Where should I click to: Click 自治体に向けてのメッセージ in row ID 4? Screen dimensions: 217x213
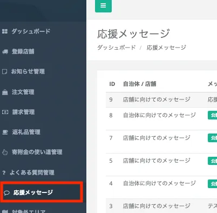tap(159, 183)
